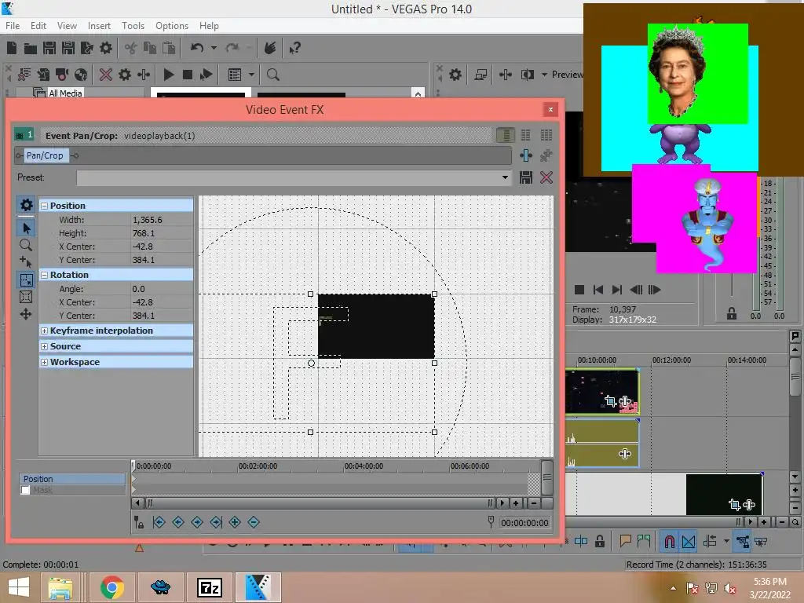This screenshot has width=804, height=603.
Task: Create a new project with toolbar icon
Action: [12, 48]
